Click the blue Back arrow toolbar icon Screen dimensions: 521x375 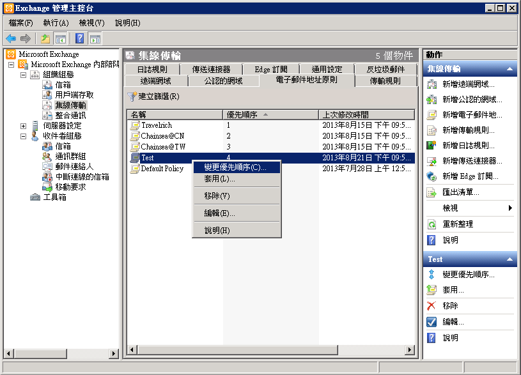pyautogui.click(x=11, y=39)
